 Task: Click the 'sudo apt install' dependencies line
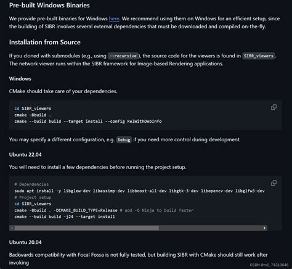(139, 191)
